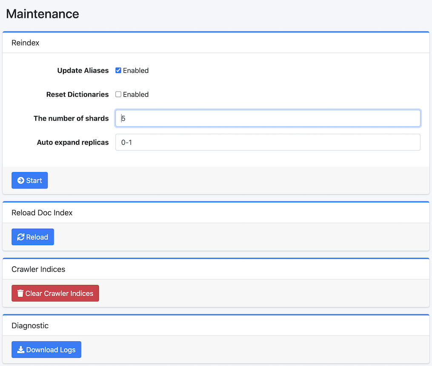Click the Enabled label next to Reset Dictionaries
The height and width of the screenshot is (366, 432).
[136, 95]
